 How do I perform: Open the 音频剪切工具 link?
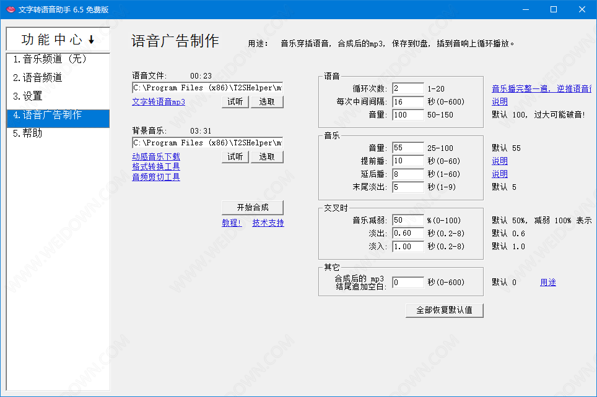[x=156, y=177]
